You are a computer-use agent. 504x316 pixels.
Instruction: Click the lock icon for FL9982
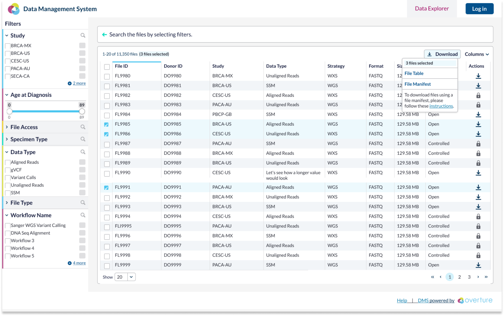[478, 95]
